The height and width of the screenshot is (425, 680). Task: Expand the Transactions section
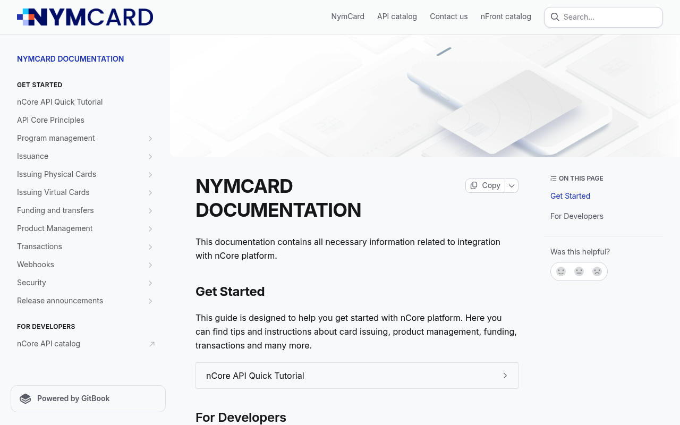tap(150, 247)
